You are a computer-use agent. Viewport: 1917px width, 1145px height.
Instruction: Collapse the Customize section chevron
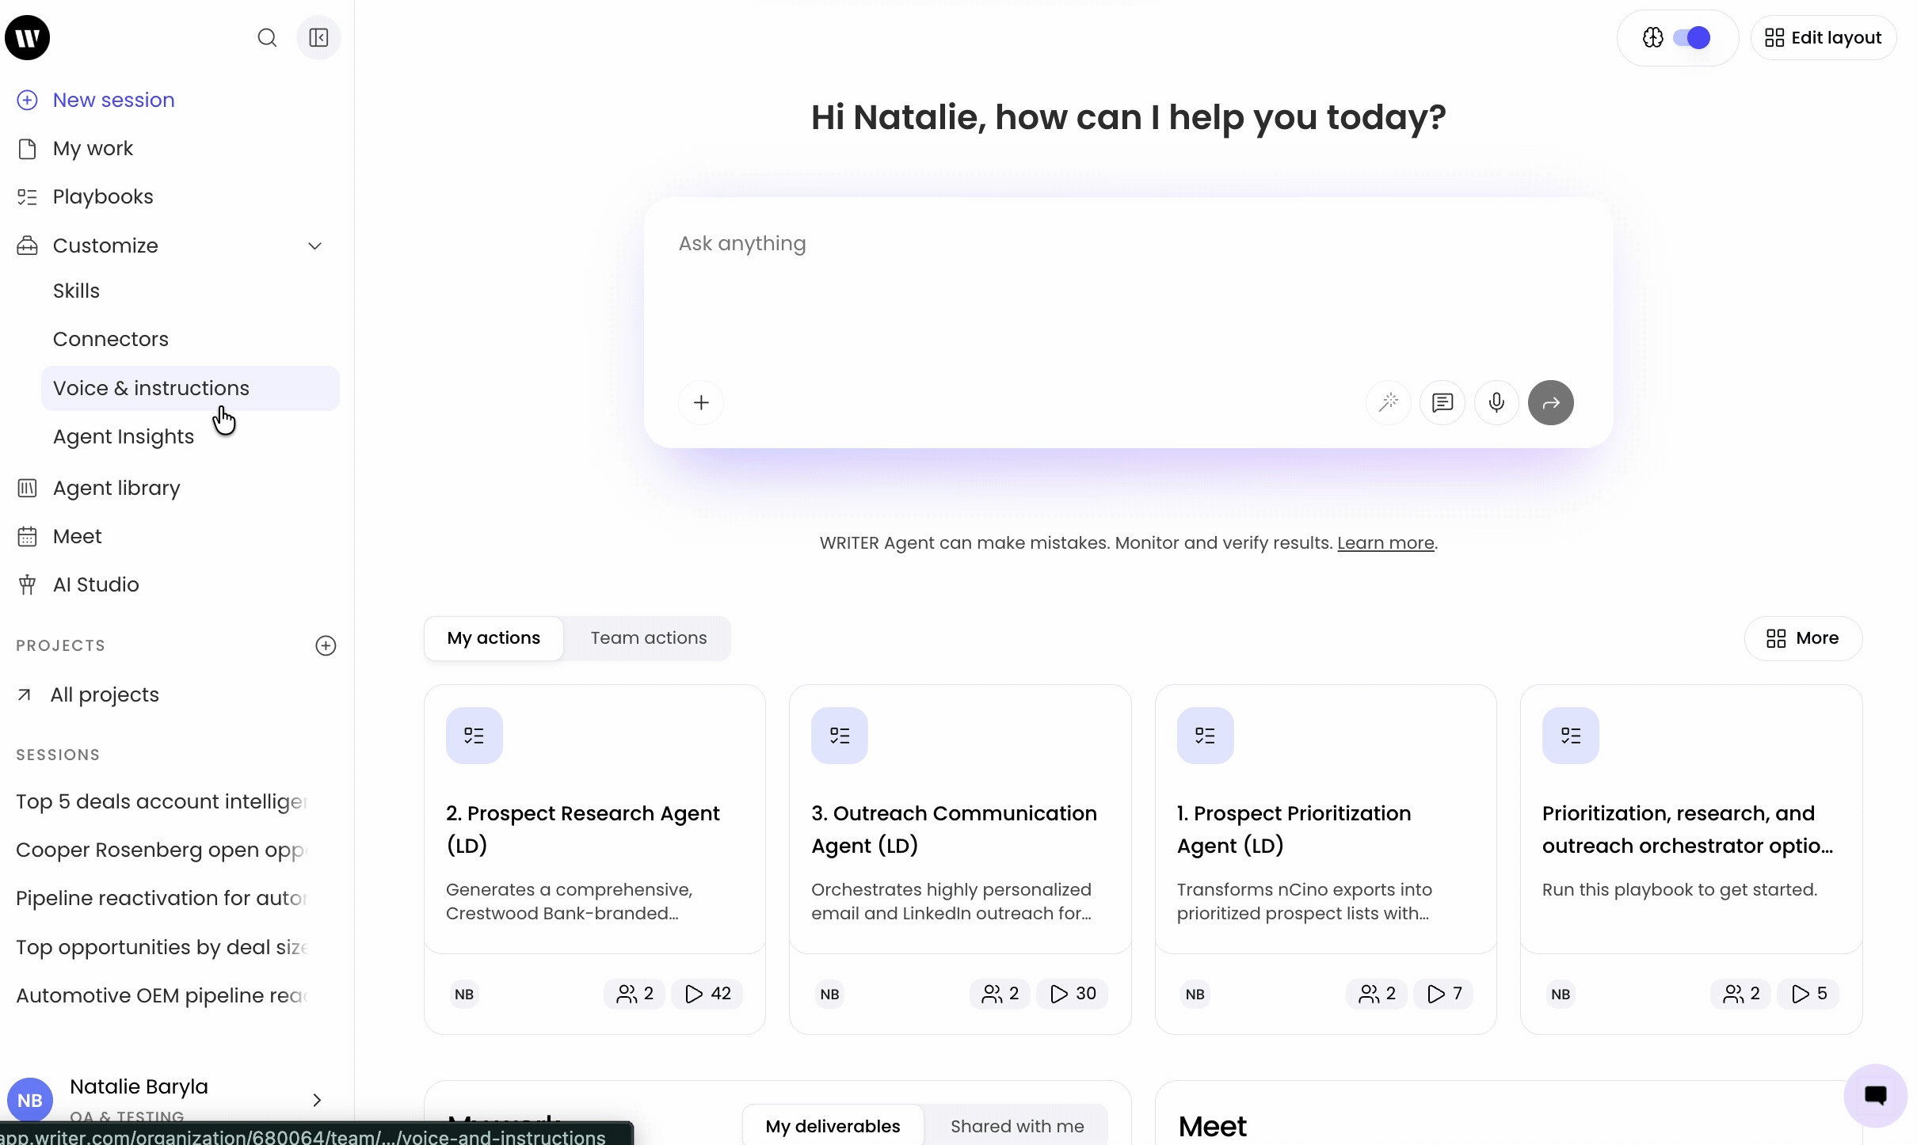pos(314,245)
